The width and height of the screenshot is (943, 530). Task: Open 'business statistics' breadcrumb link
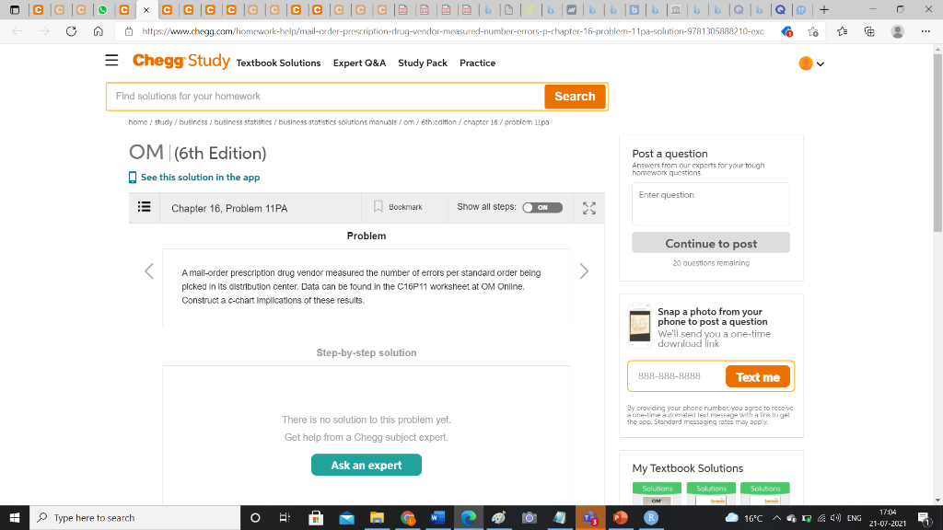[x=243, y=122]
